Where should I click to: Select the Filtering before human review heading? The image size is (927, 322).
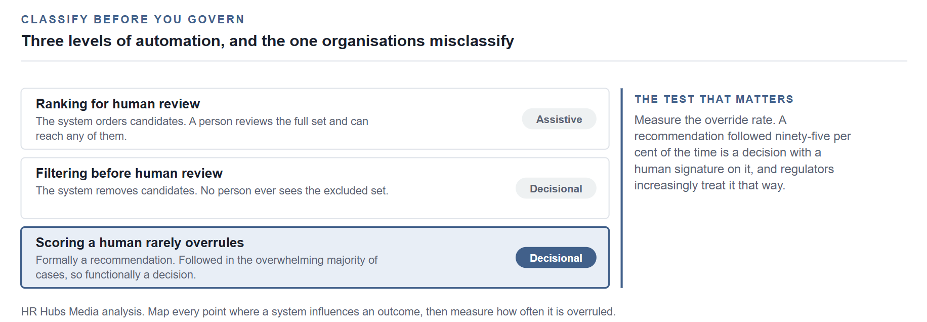129,173
